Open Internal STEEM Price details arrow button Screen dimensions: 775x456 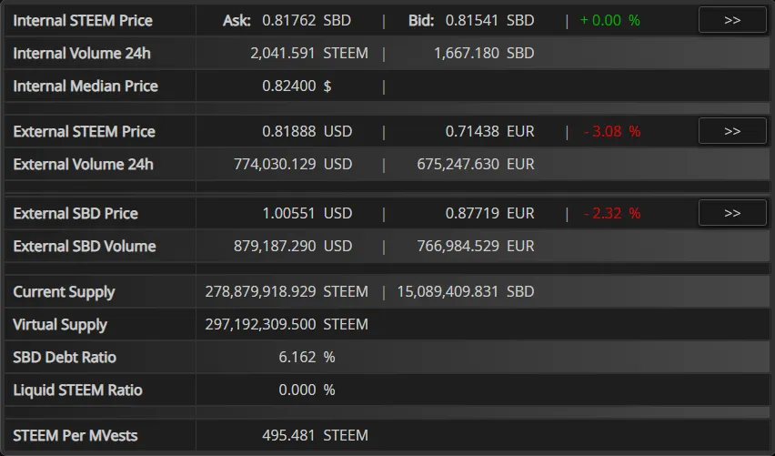[732, 20]
